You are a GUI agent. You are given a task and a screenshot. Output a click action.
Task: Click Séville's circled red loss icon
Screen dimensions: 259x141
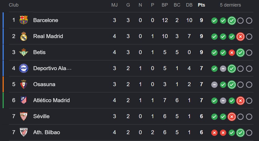tap(232, 117)
